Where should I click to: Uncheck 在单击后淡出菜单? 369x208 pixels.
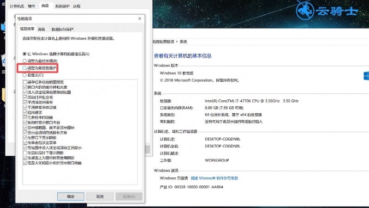(25, 143)
